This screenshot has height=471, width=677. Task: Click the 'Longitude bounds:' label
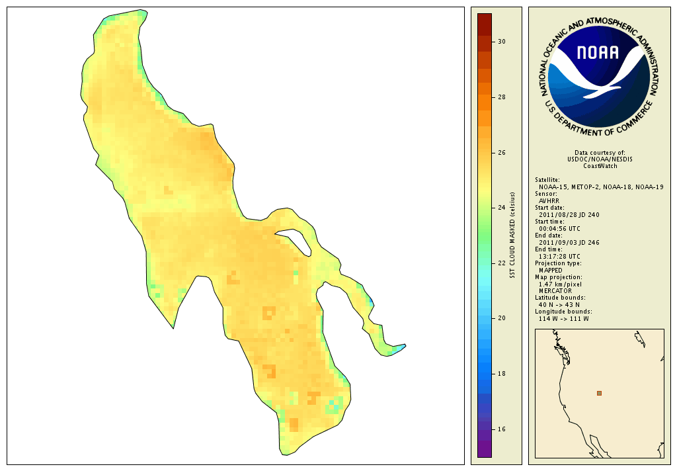563,312
